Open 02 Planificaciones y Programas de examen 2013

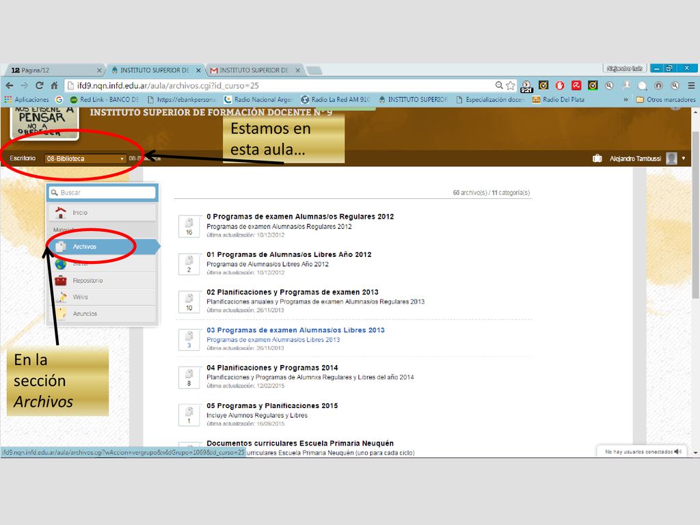click(293, 292)
